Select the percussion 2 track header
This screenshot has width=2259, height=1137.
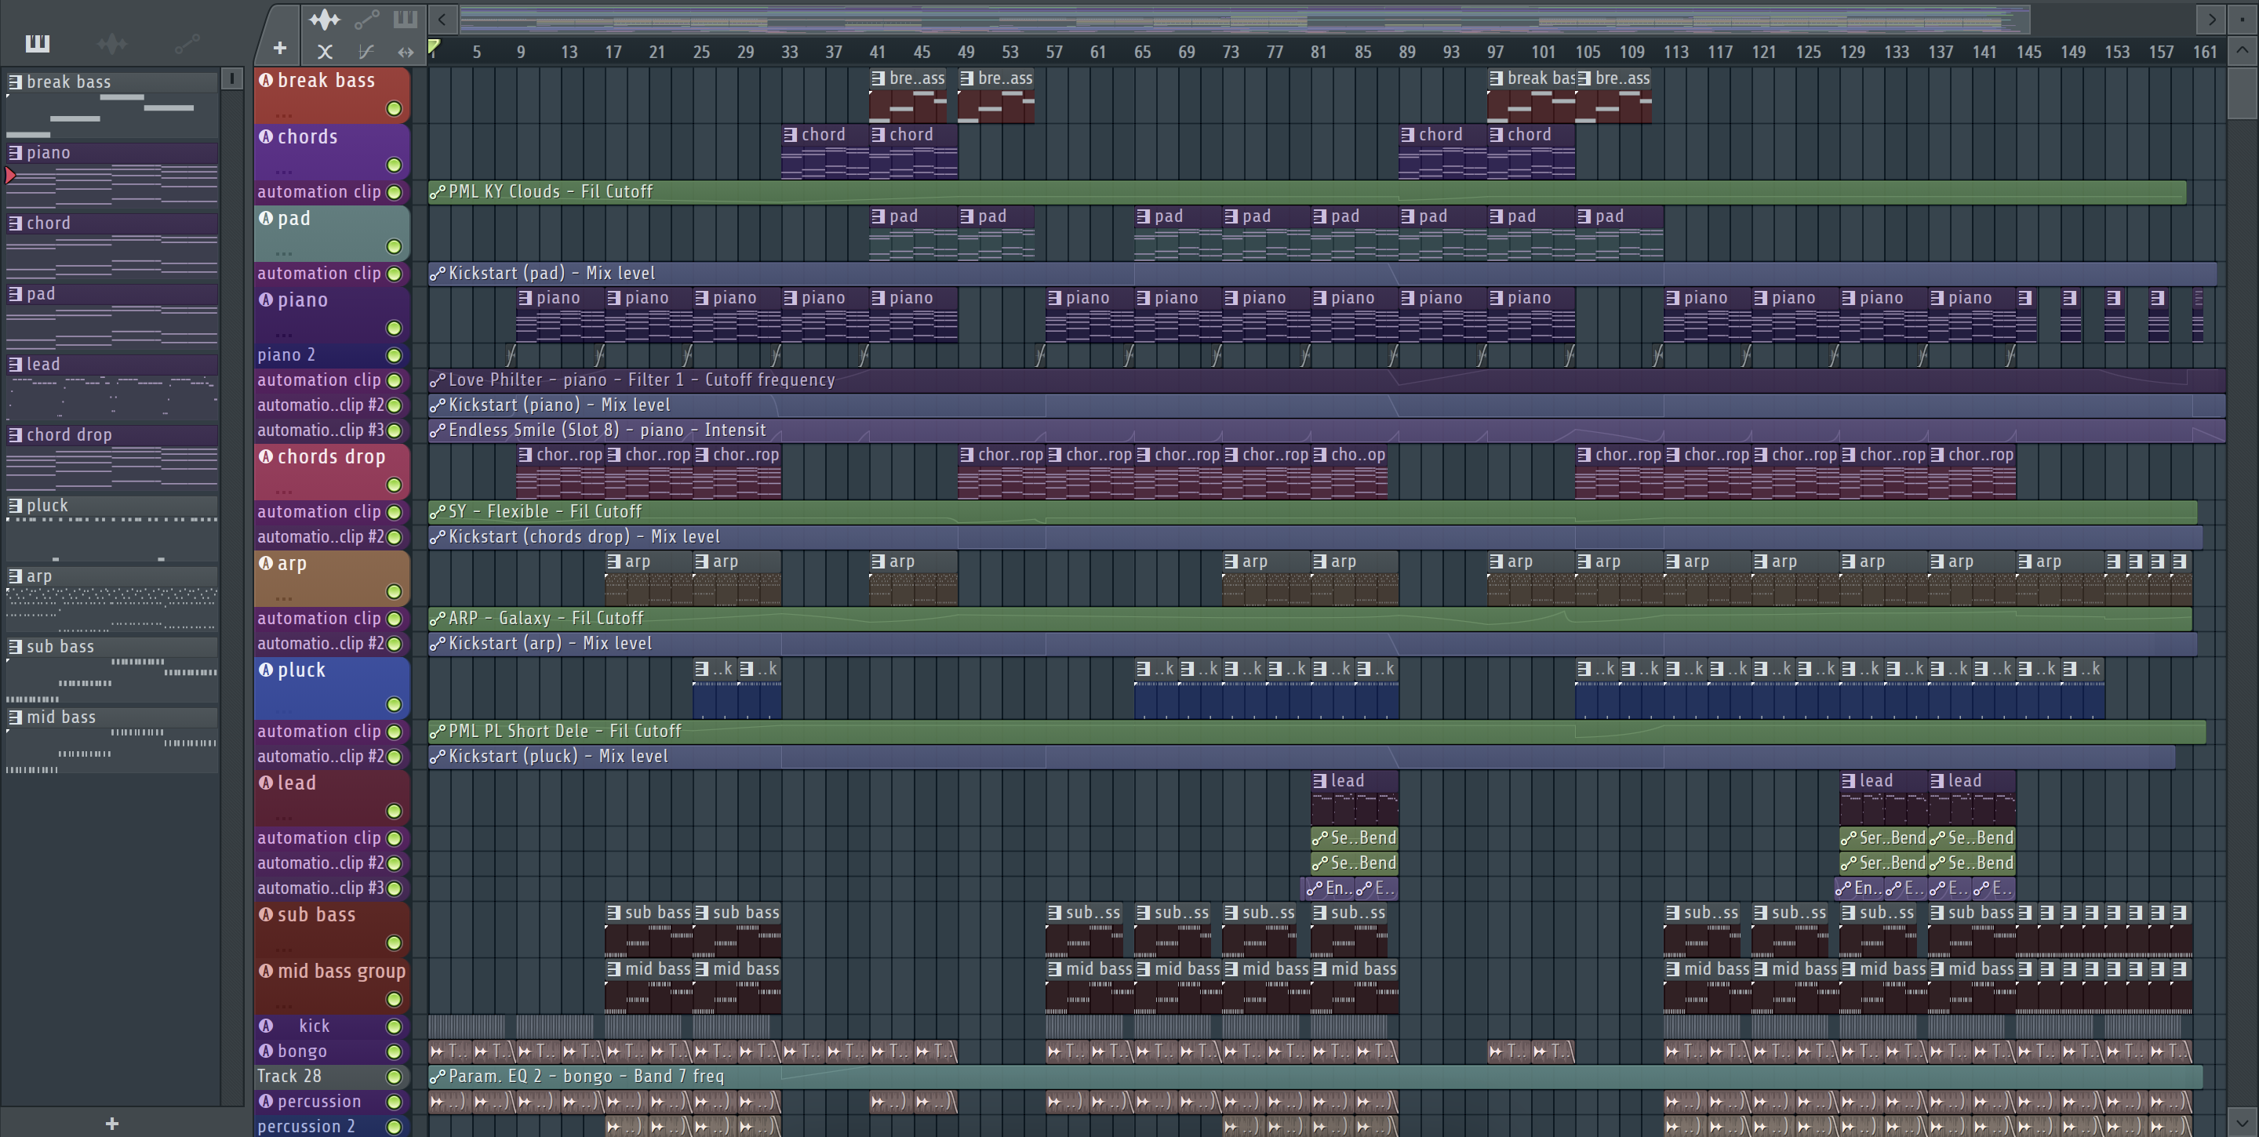[x=332, y=1125]
